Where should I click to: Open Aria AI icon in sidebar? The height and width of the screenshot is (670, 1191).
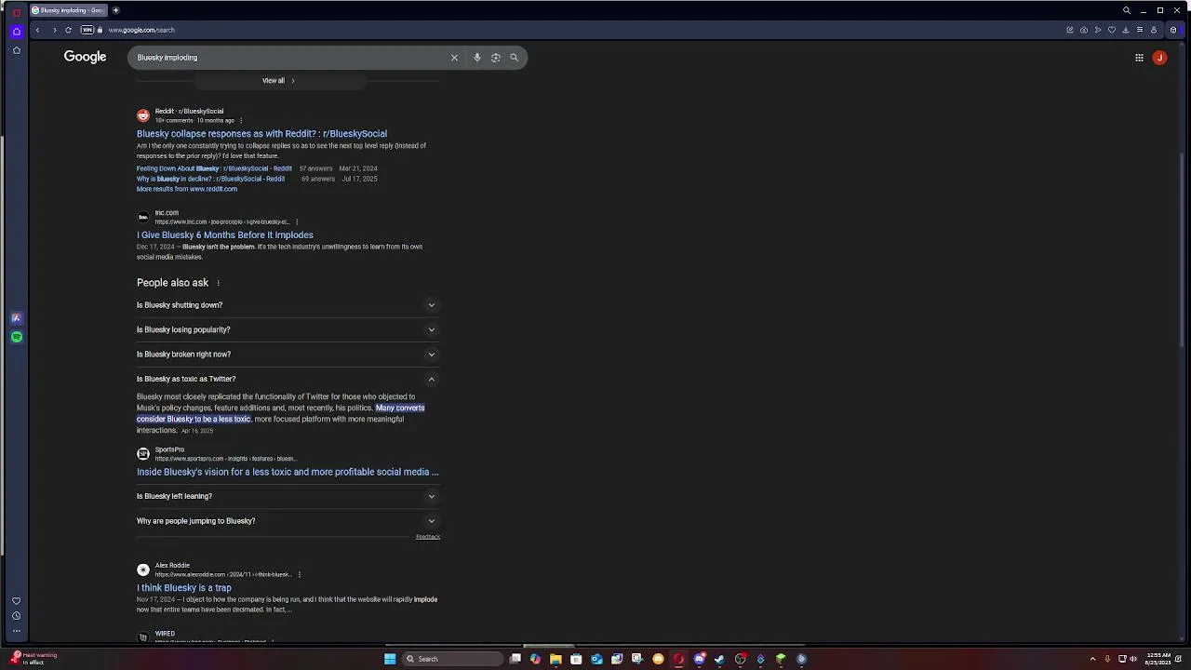(x=16, y=318)
